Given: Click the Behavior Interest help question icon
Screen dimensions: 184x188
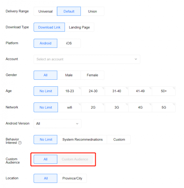Looking at the screenshot, I should (20, 143).
